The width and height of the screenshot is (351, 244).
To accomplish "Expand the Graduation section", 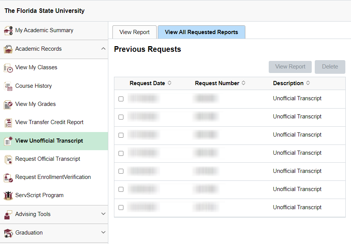I will tap(103, 233).
